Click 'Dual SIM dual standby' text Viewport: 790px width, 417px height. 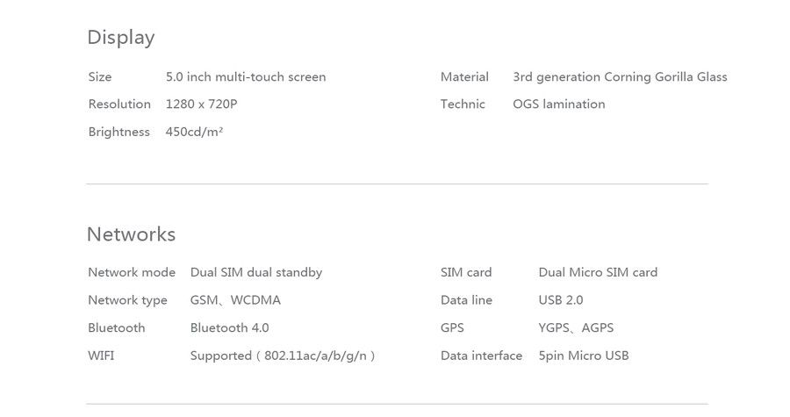[x=256, y=272]
